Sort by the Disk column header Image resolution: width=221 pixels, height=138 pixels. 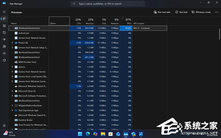pos(101,21)
